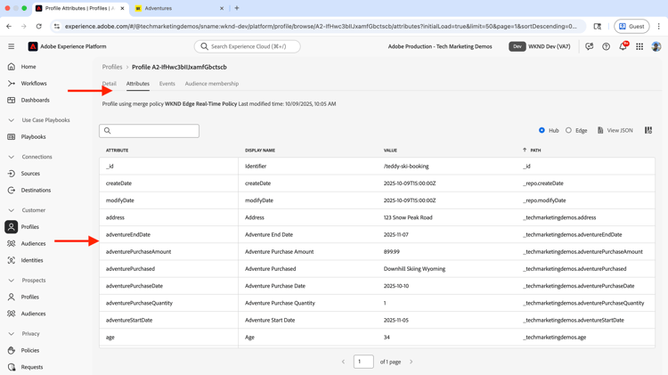The image size is (668, 375).
Task: Go back in browser history
Action: (9, 27)
